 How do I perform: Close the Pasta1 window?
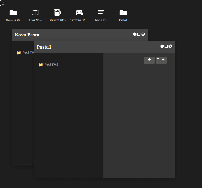[x=170, y=46]
